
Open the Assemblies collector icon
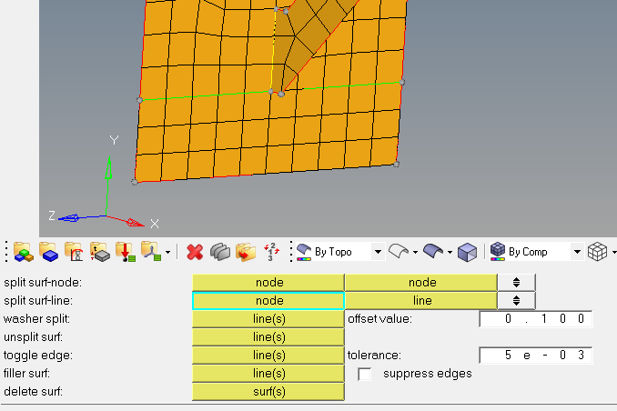pos(24,252)
